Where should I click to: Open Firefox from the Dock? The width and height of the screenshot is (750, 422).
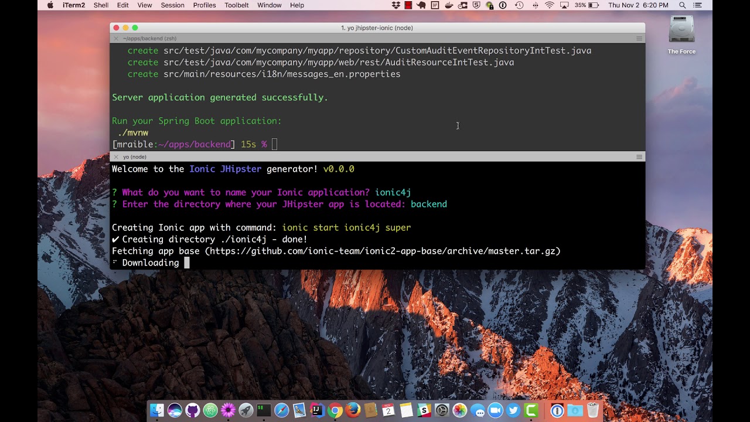click(353, 410)
